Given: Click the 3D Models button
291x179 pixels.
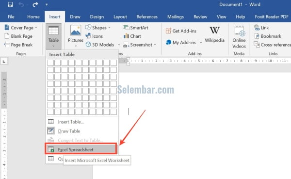Looking at the screenshot, I should click(x=100, y=45).
